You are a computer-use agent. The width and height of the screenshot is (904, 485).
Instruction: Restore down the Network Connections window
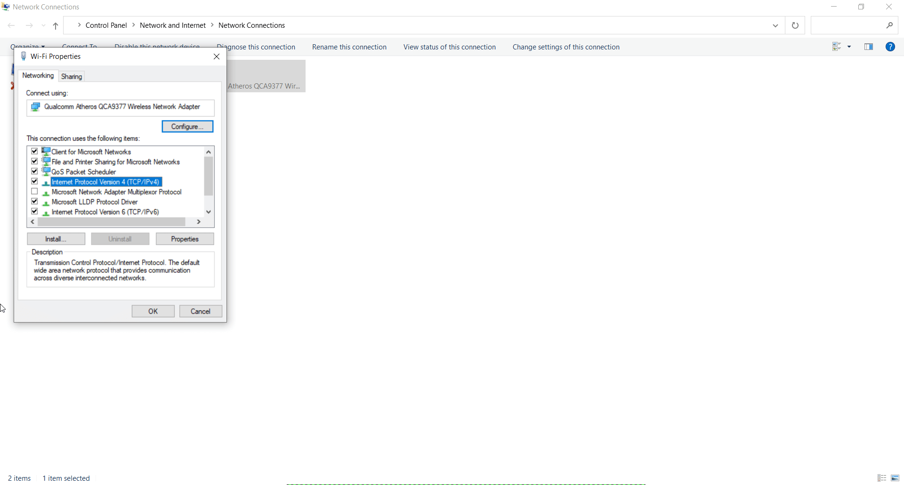point(861,7)
